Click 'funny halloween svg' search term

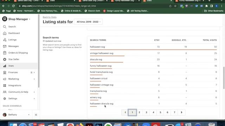pos(101,66)
